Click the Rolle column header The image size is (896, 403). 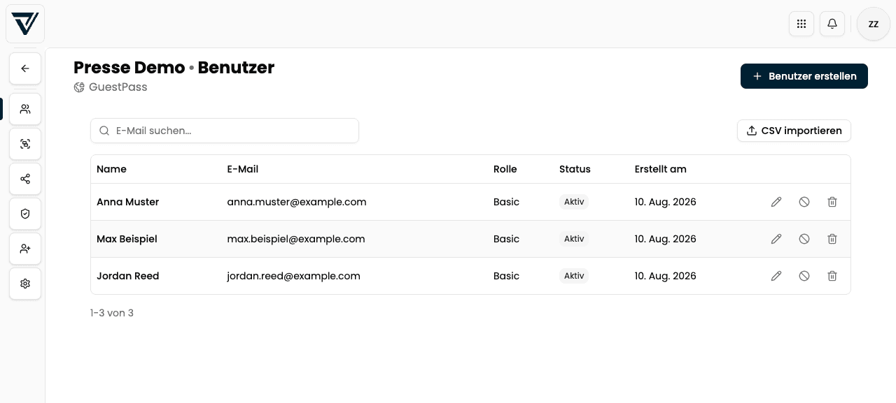tap(505, 169)
